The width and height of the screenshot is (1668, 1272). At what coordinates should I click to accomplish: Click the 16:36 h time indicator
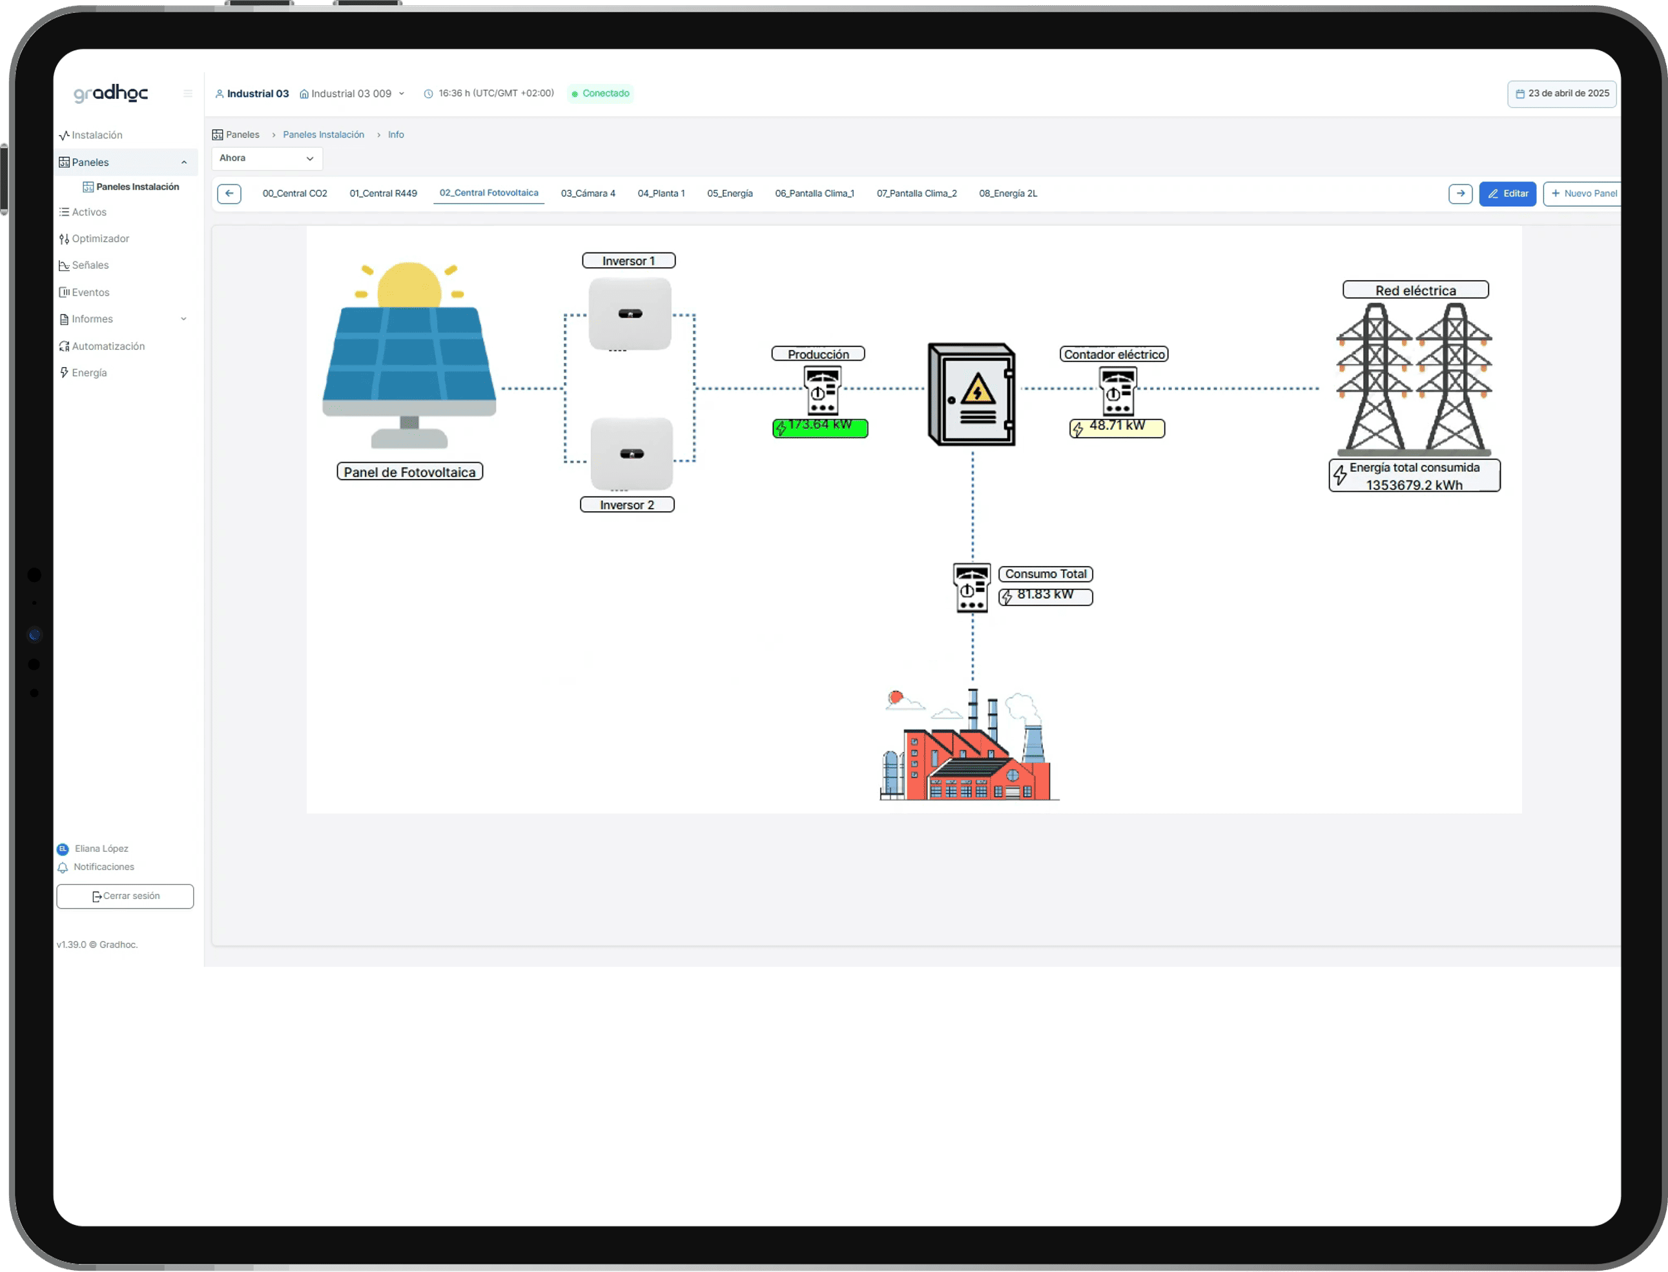489,93
